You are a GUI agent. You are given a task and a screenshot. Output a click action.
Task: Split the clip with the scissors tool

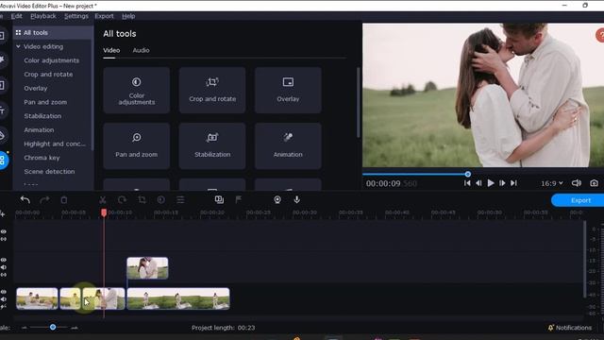point(103,199)
